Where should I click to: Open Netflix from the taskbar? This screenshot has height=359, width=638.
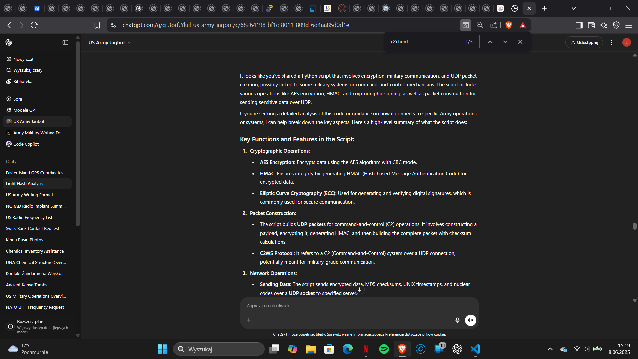point(366,349)
